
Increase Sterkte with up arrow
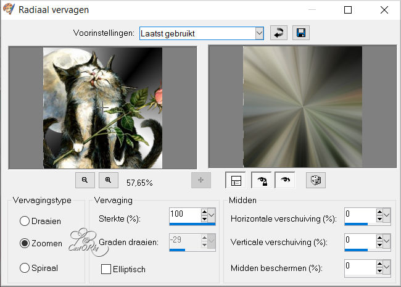[x=204, y=212]
